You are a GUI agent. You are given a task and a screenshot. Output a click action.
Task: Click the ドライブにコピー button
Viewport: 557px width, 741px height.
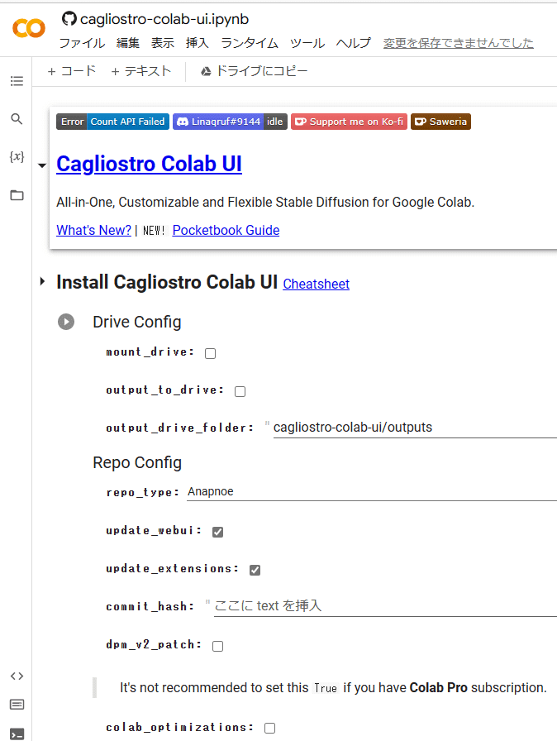(254, 71)
